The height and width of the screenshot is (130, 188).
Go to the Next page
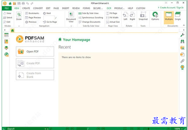tap(47, 13)
